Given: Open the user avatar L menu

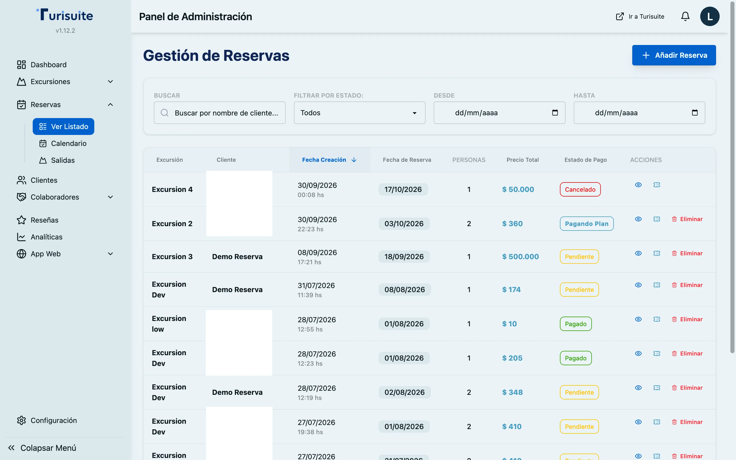Looking at the screenshot, I should 709,16.
